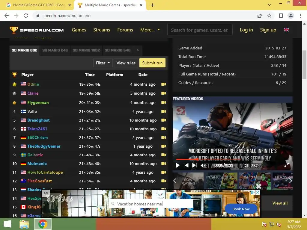This screenshot has height=230, width=307.
Task: Skip to previous featured video
Action: tap(186, 165)
